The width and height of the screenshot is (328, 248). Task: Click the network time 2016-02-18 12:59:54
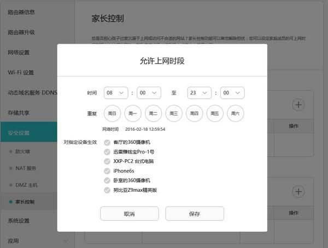[x=145, y=129]
